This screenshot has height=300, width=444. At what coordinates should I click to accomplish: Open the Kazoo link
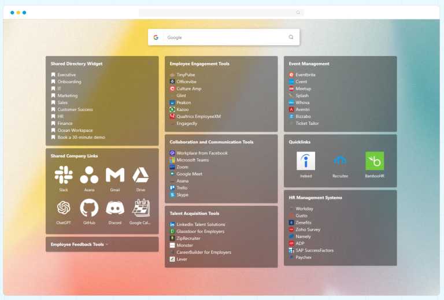(183, 109)
